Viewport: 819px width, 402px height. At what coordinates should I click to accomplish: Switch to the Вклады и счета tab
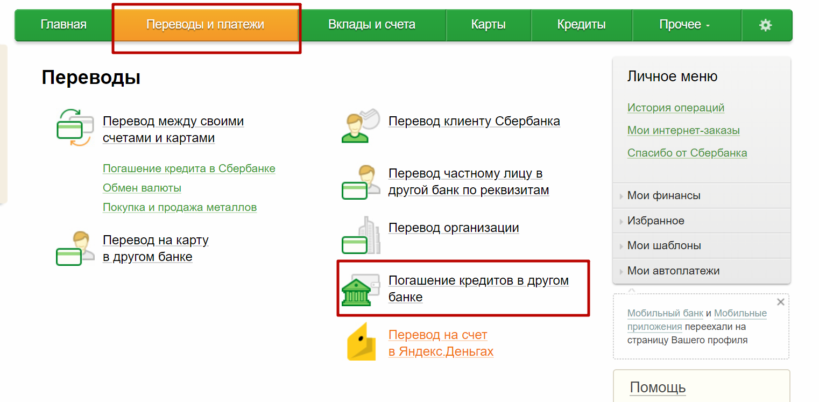[x=371, y=25]
